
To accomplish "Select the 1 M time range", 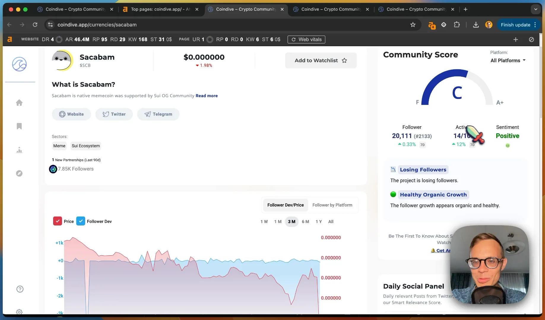I will pos(278,222).
